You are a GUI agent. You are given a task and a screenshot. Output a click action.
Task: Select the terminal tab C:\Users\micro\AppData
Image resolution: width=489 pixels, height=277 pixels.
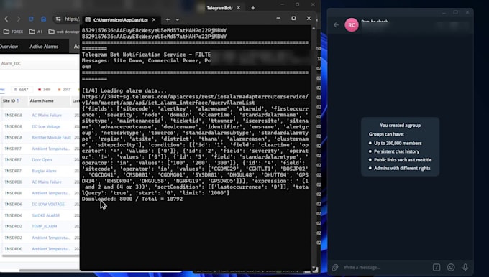[x=121, y=19]
